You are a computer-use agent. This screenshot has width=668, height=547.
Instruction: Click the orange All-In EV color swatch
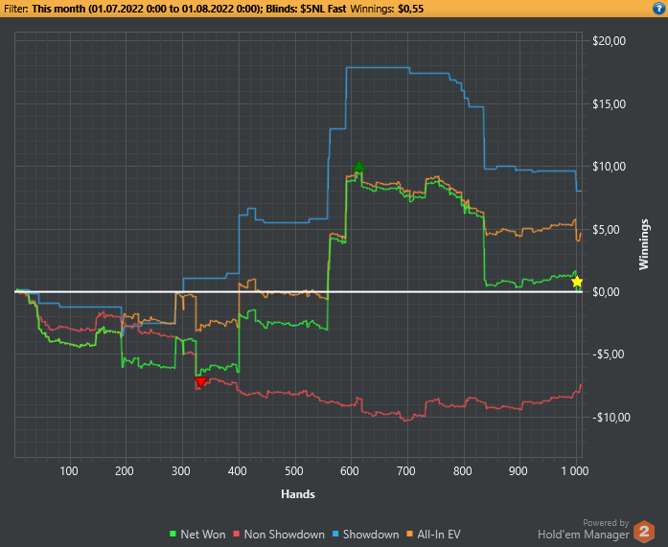pyautogui.click(x=410, y=534)
